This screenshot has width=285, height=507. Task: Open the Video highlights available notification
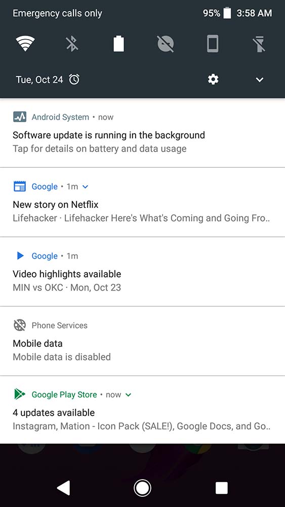pyautogui.click(x=142, y=272)
